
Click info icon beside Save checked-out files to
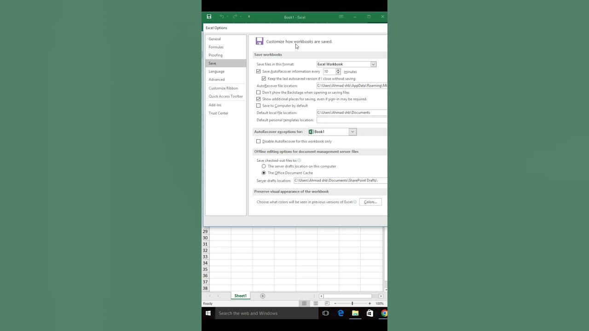click(x=299, y=160)
